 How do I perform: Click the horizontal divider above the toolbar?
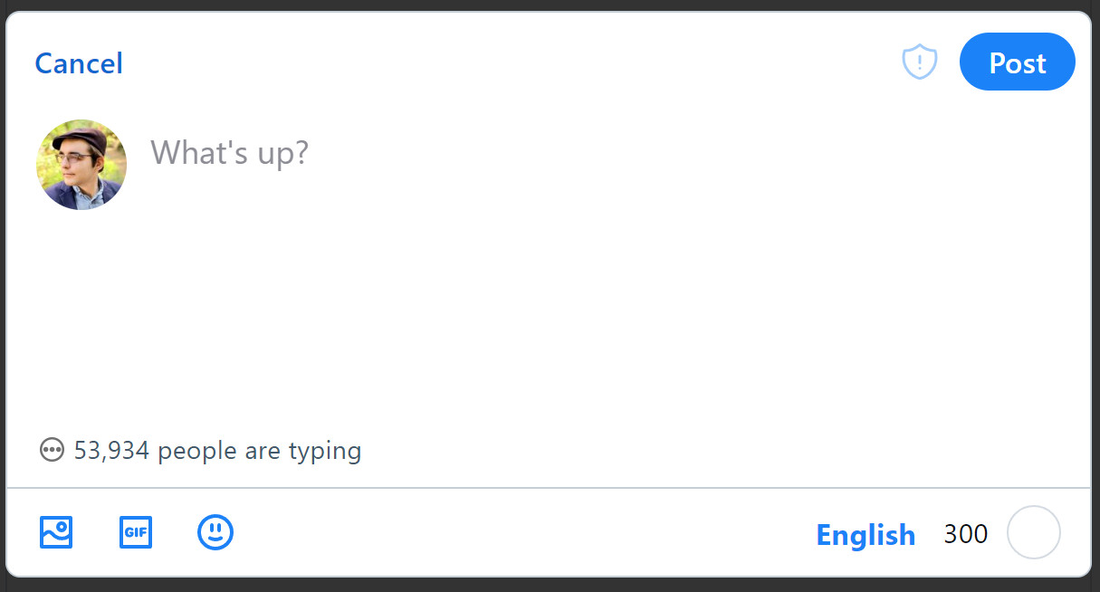pyautogui.click(x=549, y=488)
